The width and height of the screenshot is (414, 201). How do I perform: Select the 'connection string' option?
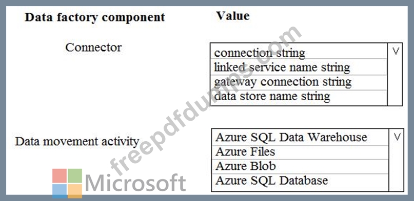[299, 52]
